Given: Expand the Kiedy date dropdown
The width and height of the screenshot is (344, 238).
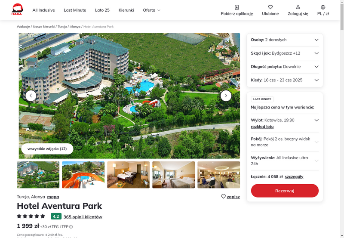Looking at the screenshot, I should pyautogui.click(x=285, y=80).
